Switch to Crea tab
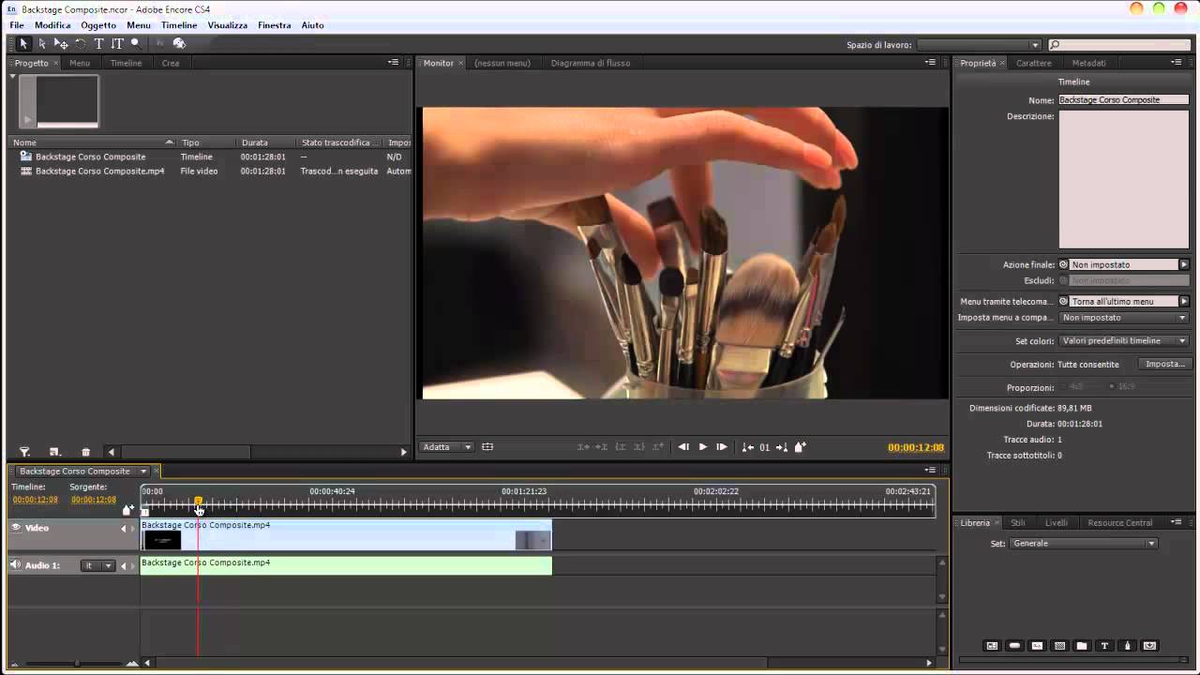Screen dimensions: 1200x675 pyautogui.click(x=171, y=63)
